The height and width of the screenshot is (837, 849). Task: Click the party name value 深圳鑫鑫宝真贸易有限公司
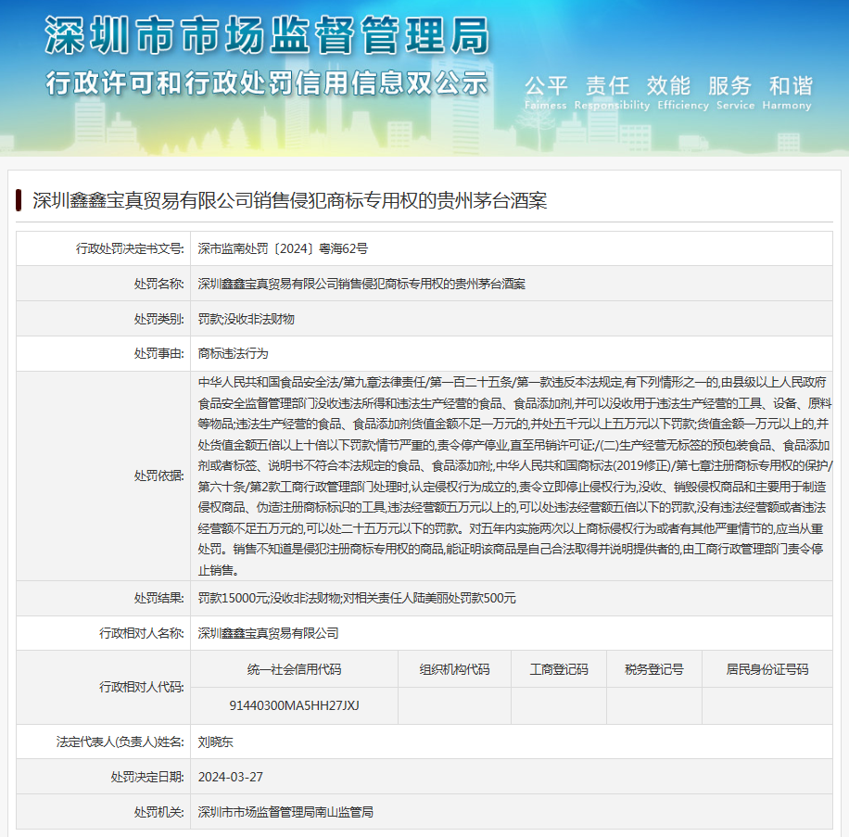pyautogui.click(x=268, y=633)
